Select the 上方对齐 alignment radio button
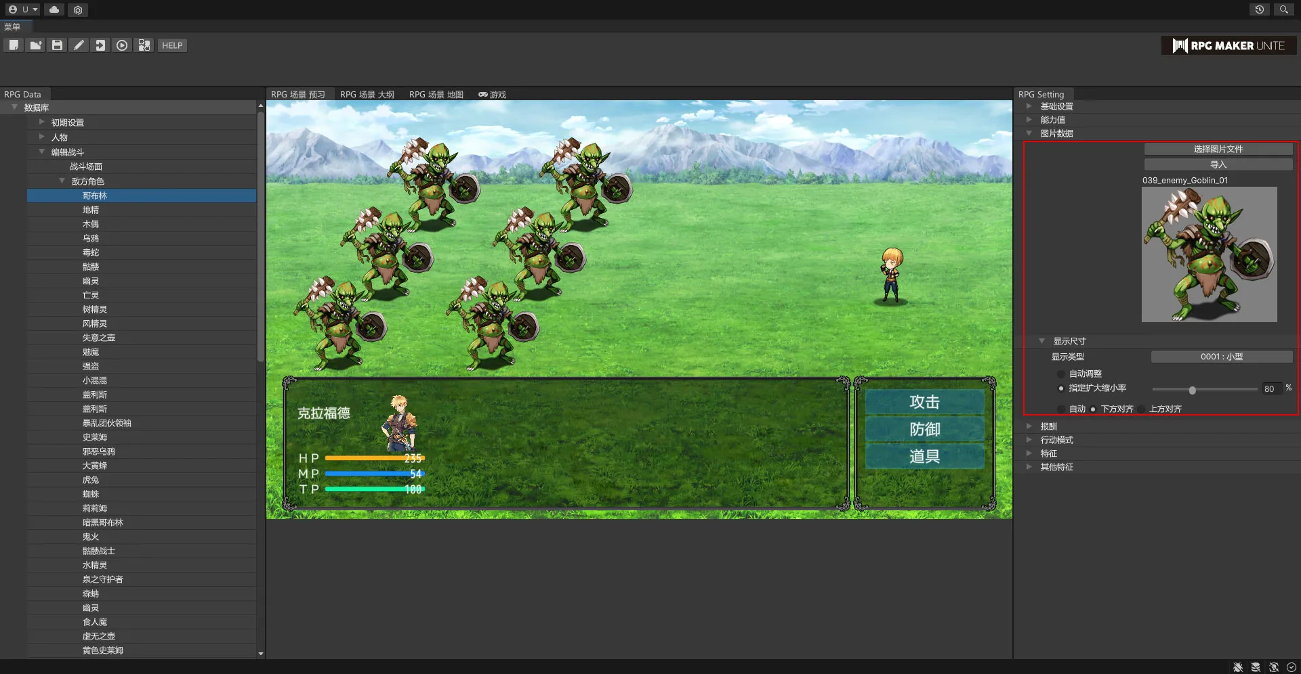1301x674 pixels. (1142, 409)
